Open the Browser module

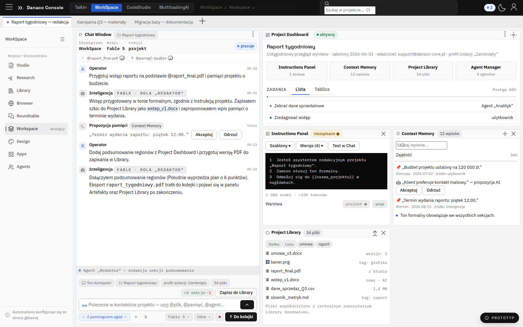[x=37, y=103]
